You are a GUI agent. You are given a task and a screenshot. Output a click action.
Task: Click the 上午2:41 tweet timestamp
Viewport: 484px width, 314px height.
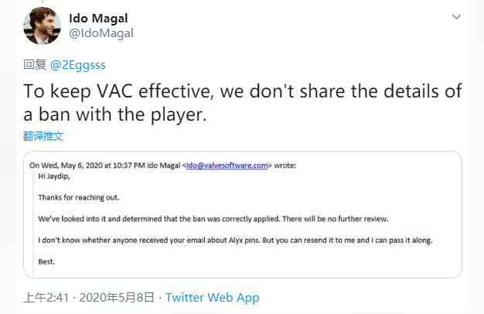tap(46, 298)
